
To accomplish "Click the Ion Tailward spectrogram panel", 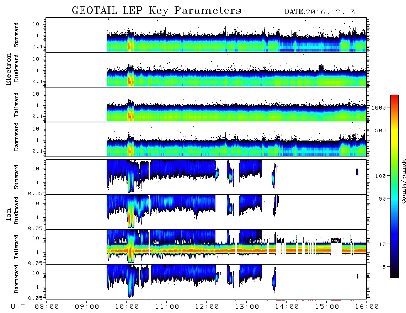I will click(x=206, y=247).
